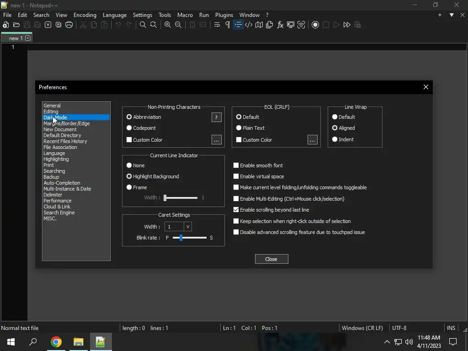Click the + button at menu bar right

click(440, 15)
